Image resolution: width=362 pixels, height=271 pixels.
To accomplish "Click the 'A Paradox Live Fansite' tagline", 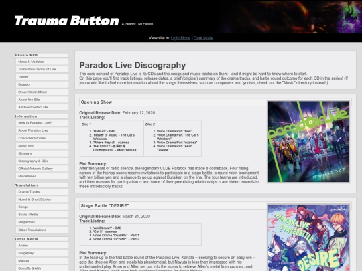I will tap(137, 24).
